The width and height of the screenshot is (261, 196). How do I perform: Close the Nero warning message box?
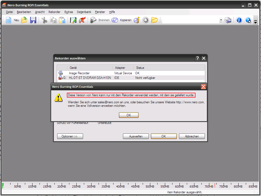point(203,87)
